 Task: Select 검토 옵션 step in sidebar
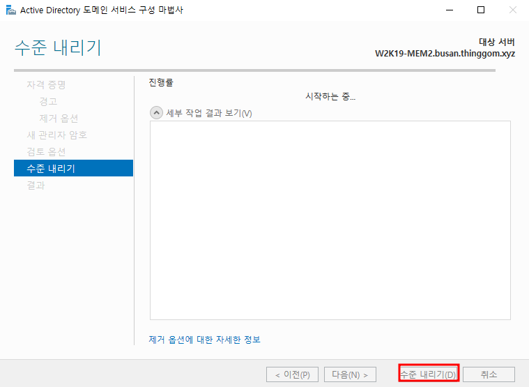46,152
